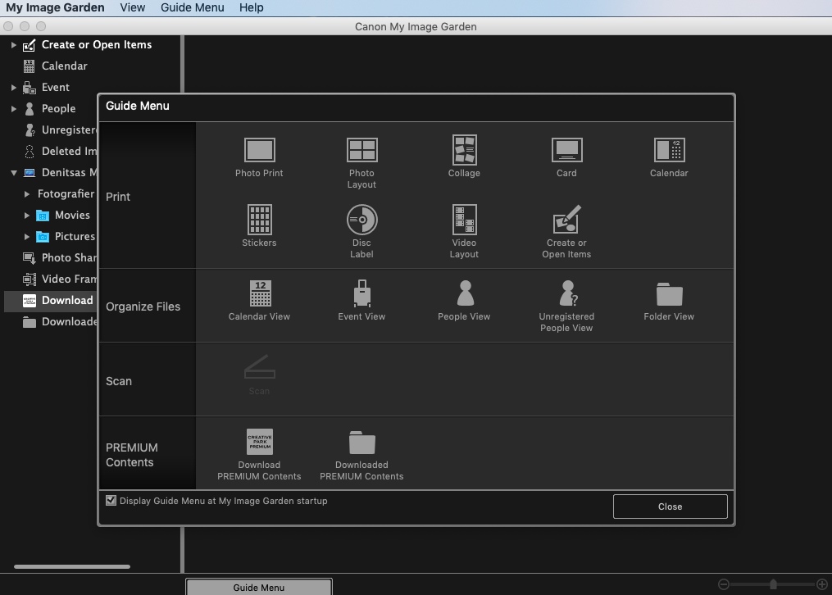The height and width of the screenshot is (595, 832).
Task: Choose the Video Layout icon
Action: tap(464, 220)
